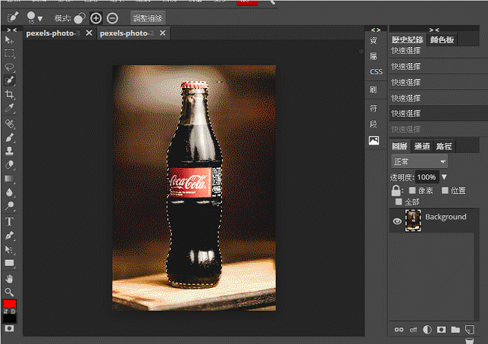The height and width of the screenshot is (344, 488).
Task: Select the Zoom magnifier tool
Action: click(9, 292)
